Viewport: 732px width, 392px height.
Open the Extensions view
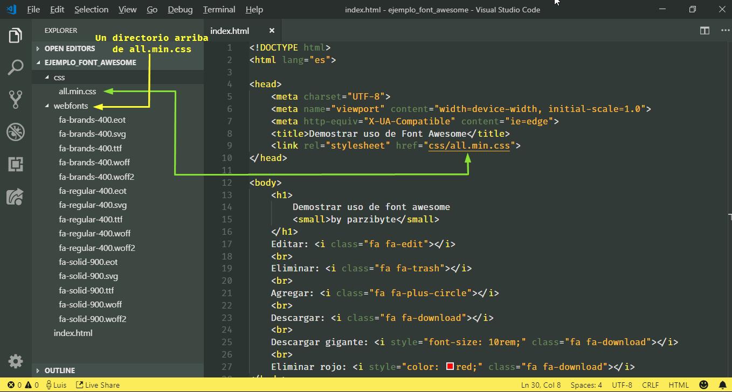16,164
